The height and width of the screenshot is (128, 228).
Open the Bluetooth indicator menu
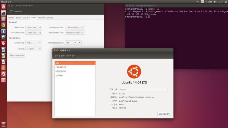click(x=206, y=2)
